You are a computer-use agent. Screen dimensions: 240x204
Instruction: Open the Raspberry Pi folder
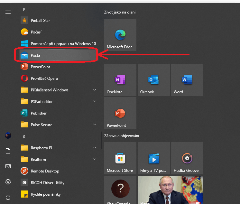(58, 148)
